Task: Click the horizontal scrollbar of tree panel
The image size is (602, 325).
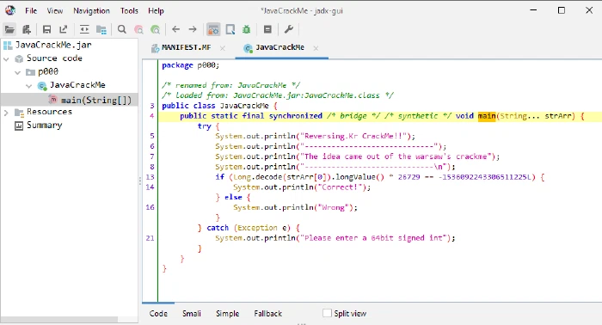Action: [x=59, y=320]
